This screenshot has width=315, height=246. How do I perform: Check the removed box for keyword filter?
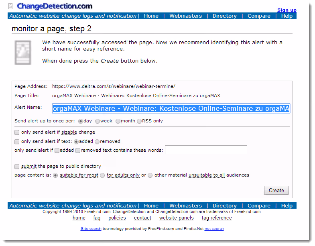click(x=78, y=150)
